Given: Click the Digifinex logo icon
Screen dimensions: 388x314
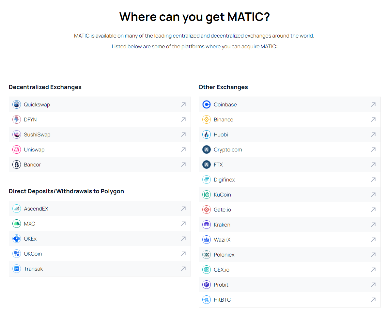Looking at the screenshot, I should 207,180.
